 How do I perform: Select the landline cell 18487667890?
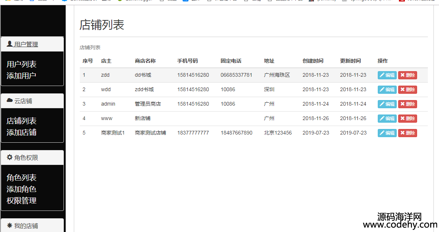tap(236, 133)
